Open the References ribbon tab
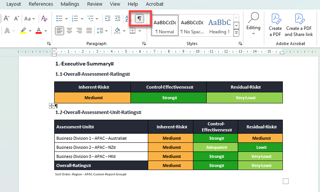This screenshot has width=320, height=192. coord(41,4)
